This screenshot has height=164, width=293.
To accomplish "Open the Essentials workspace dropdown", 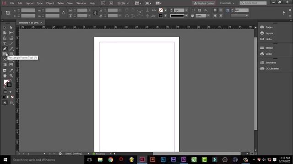I will 227,3.
